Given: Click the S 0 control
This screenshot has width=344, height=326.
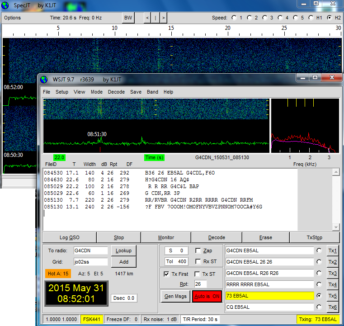Looking at the screenshot, I should [x=176, y=250].
